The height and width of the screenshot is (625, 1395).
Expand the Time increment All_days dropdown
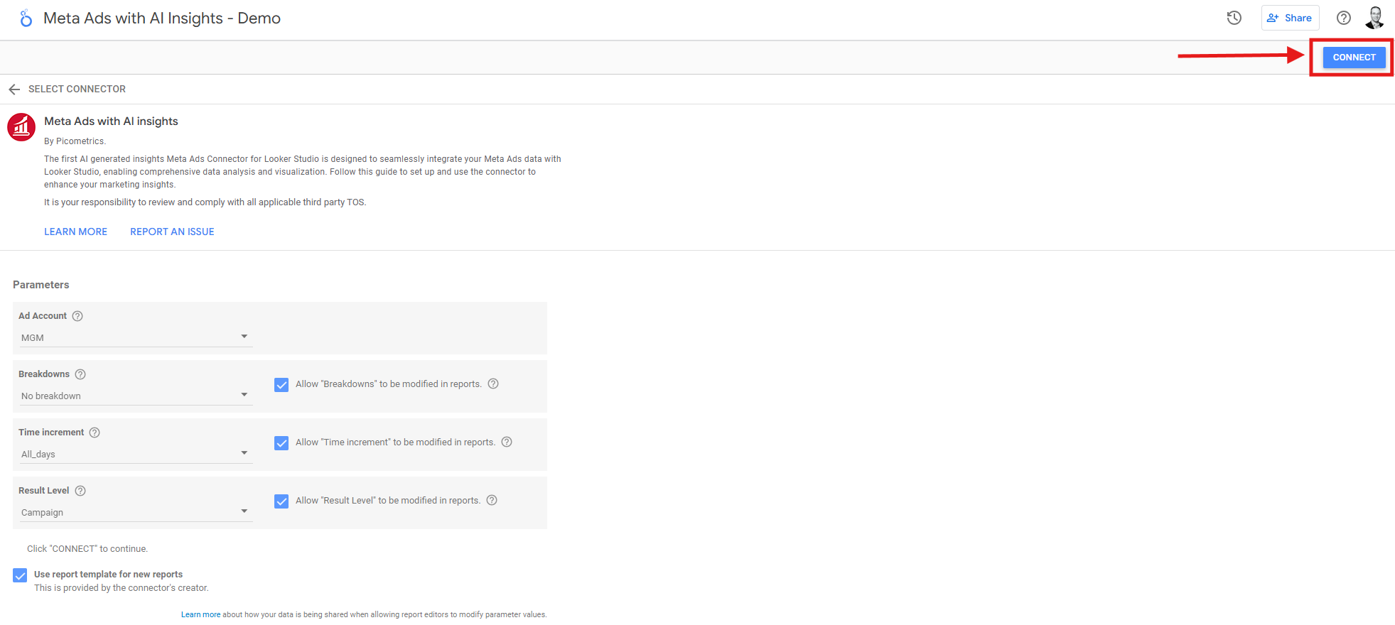tap(135, 454)
